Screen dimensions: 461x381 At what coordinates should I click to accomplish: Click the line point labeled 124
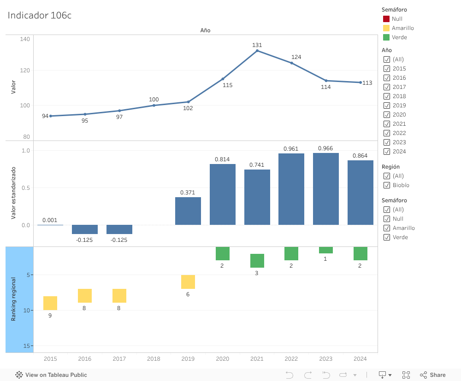(292, 63)
